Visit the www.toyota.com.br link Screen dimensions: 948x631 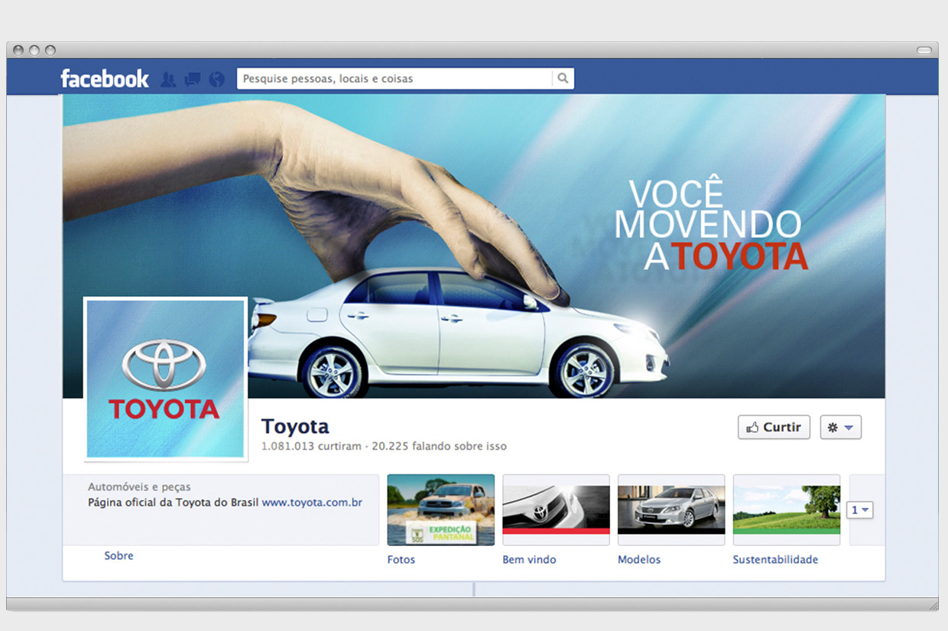312,503
